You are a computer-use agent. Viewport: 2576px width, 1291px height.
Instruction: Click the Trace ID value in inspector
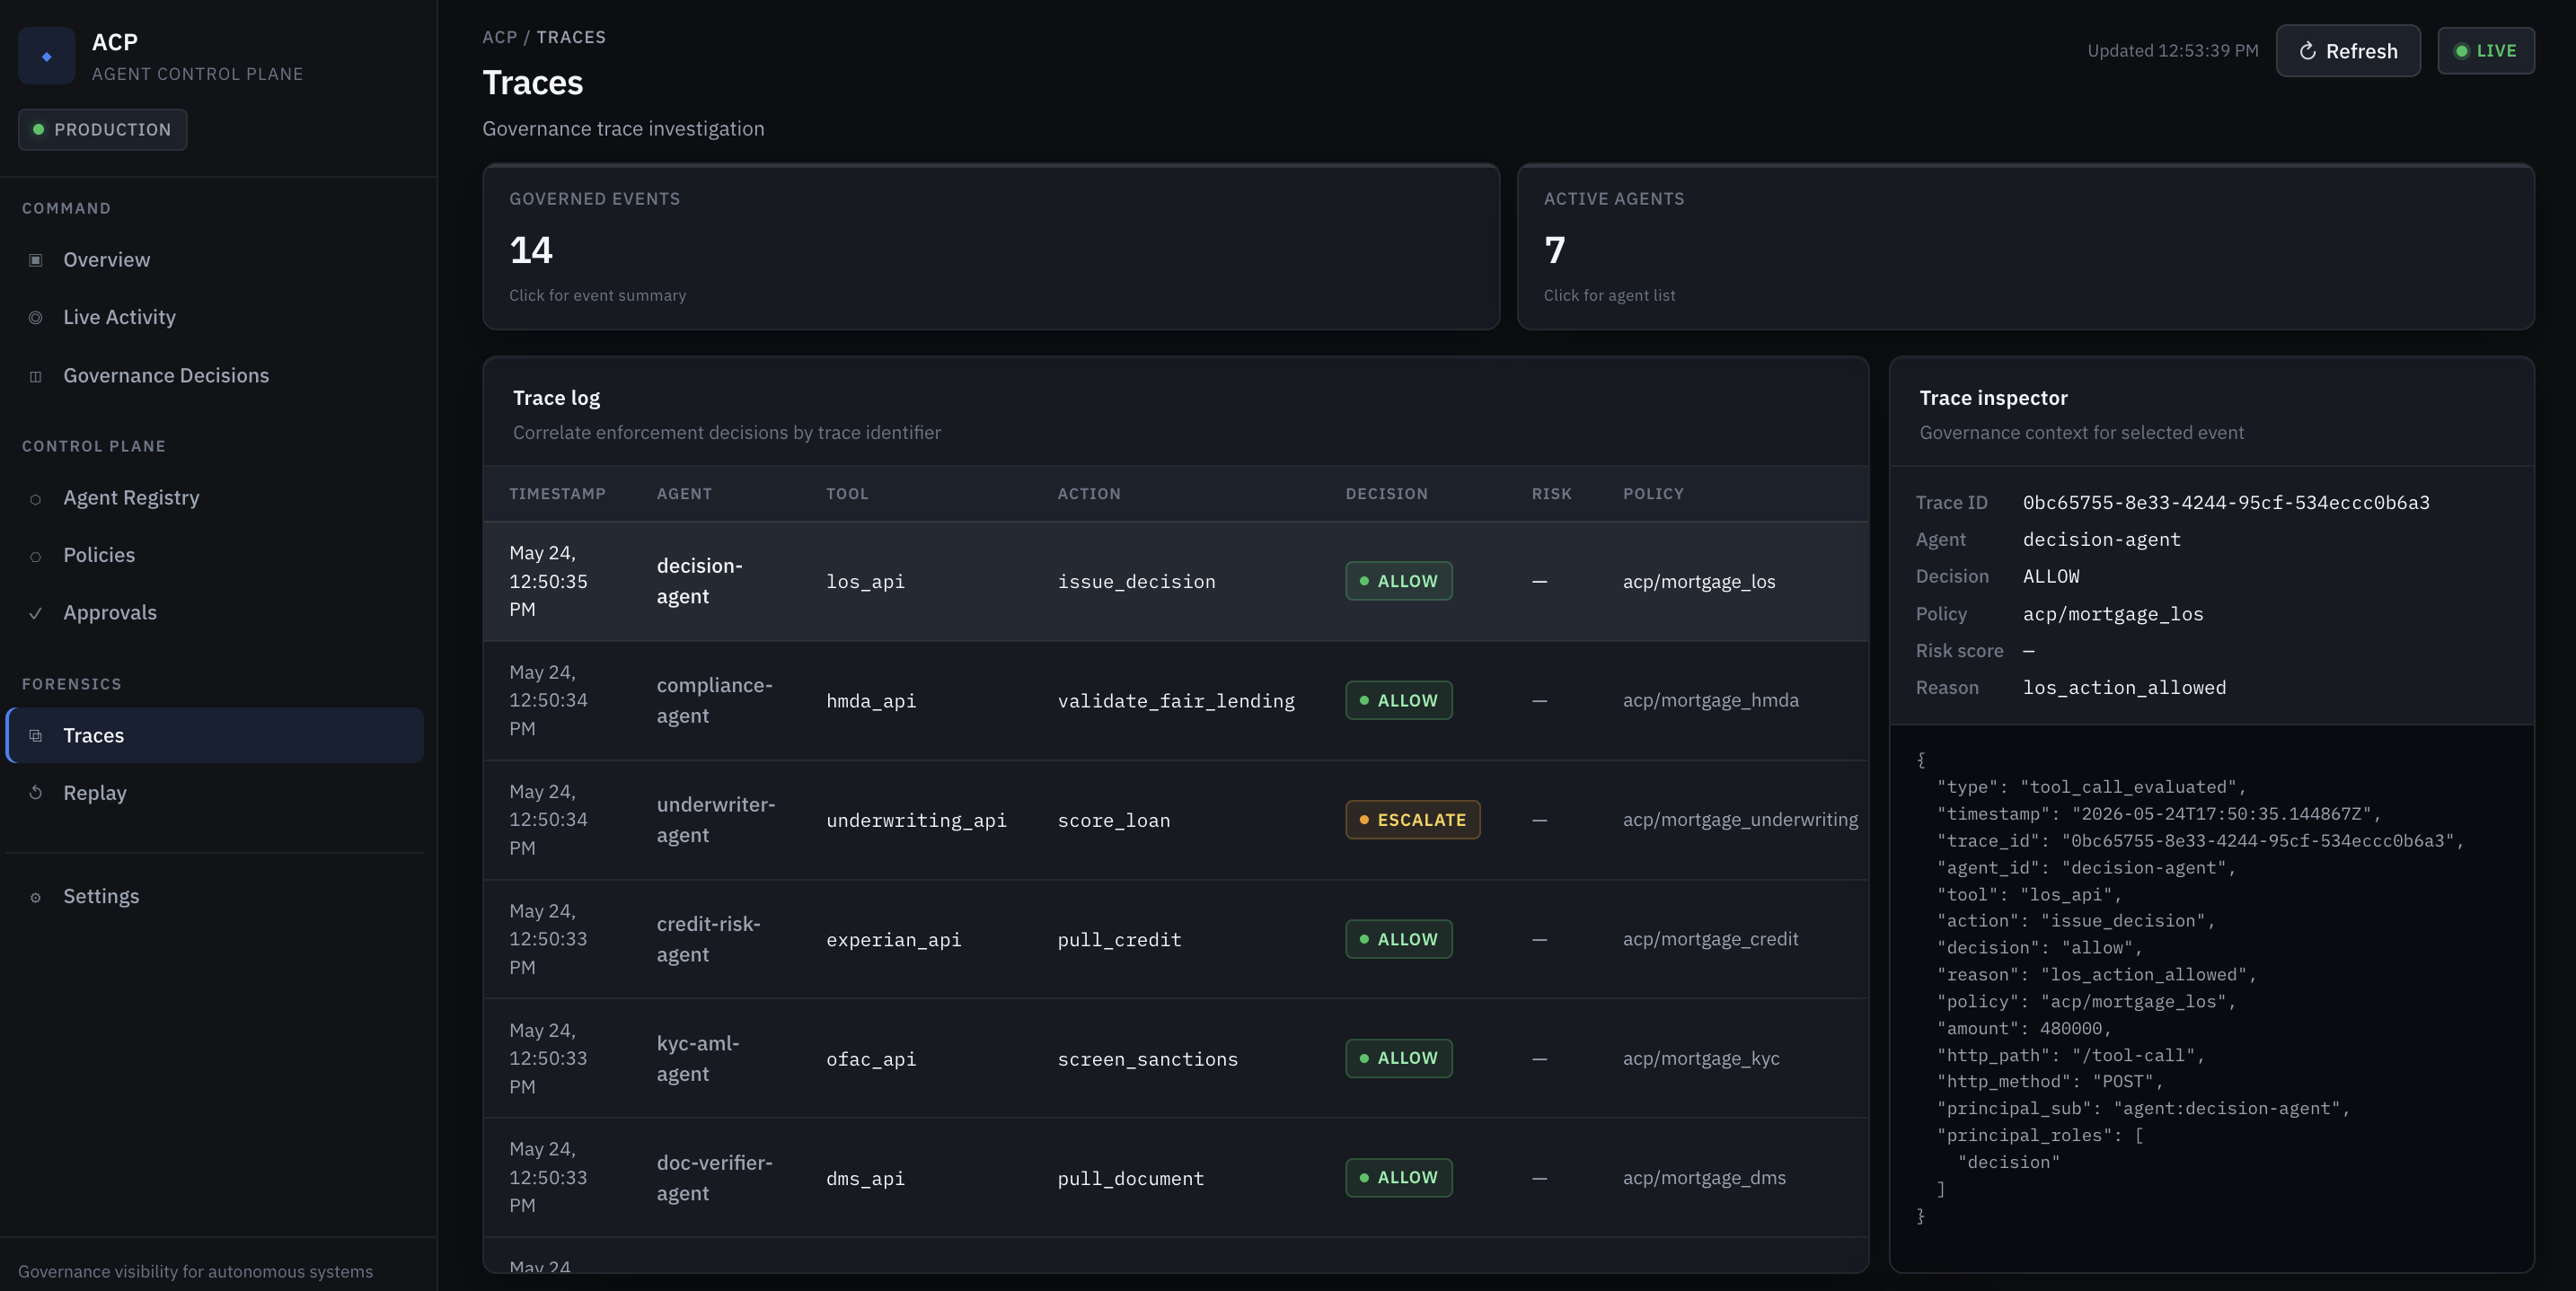[x=2226, y=503]
